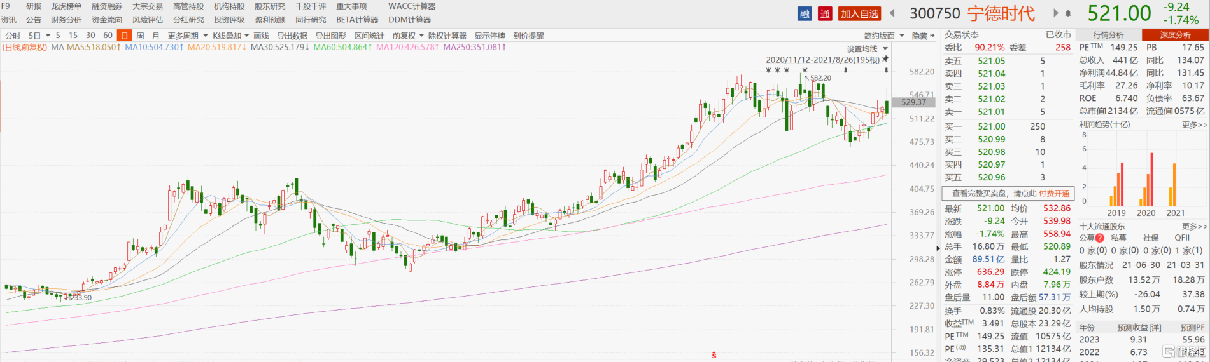Click buy-one price 521.00 in order book
The image size is (1210, 362).
(992, 126)
